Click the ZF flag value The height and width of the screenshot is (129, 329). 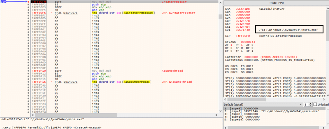(231, 45)
